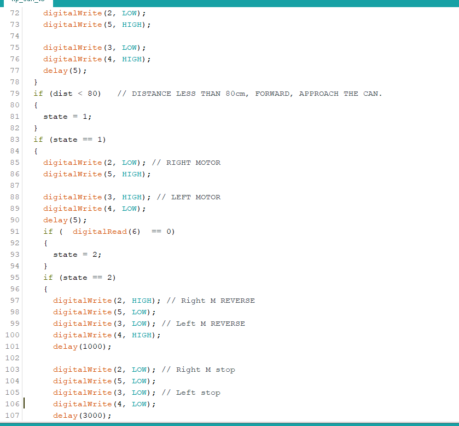Click the delay(5) call on line 77
Viewport: 459px width, 426px height.
65,71
